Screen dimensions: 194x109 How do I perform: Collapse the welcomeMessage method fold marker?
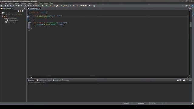[30, 23]
